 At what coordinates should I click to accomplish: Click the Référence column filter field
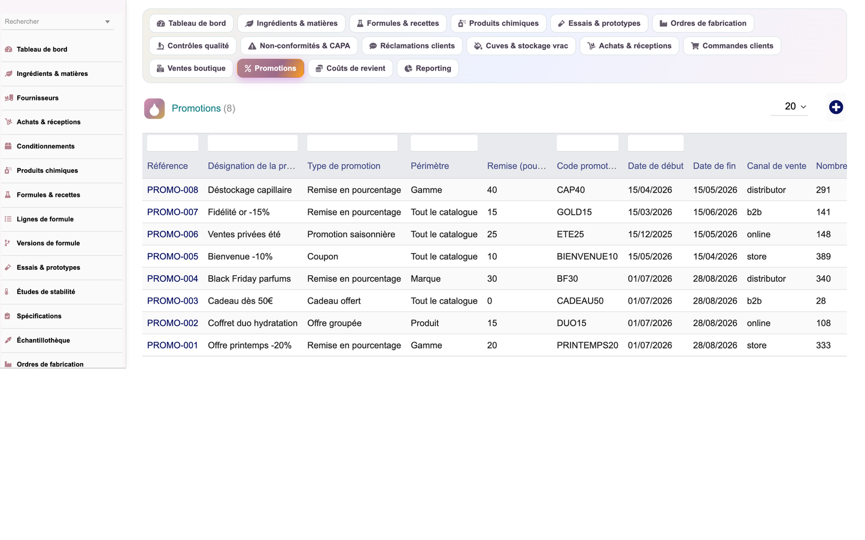[172, 143]
